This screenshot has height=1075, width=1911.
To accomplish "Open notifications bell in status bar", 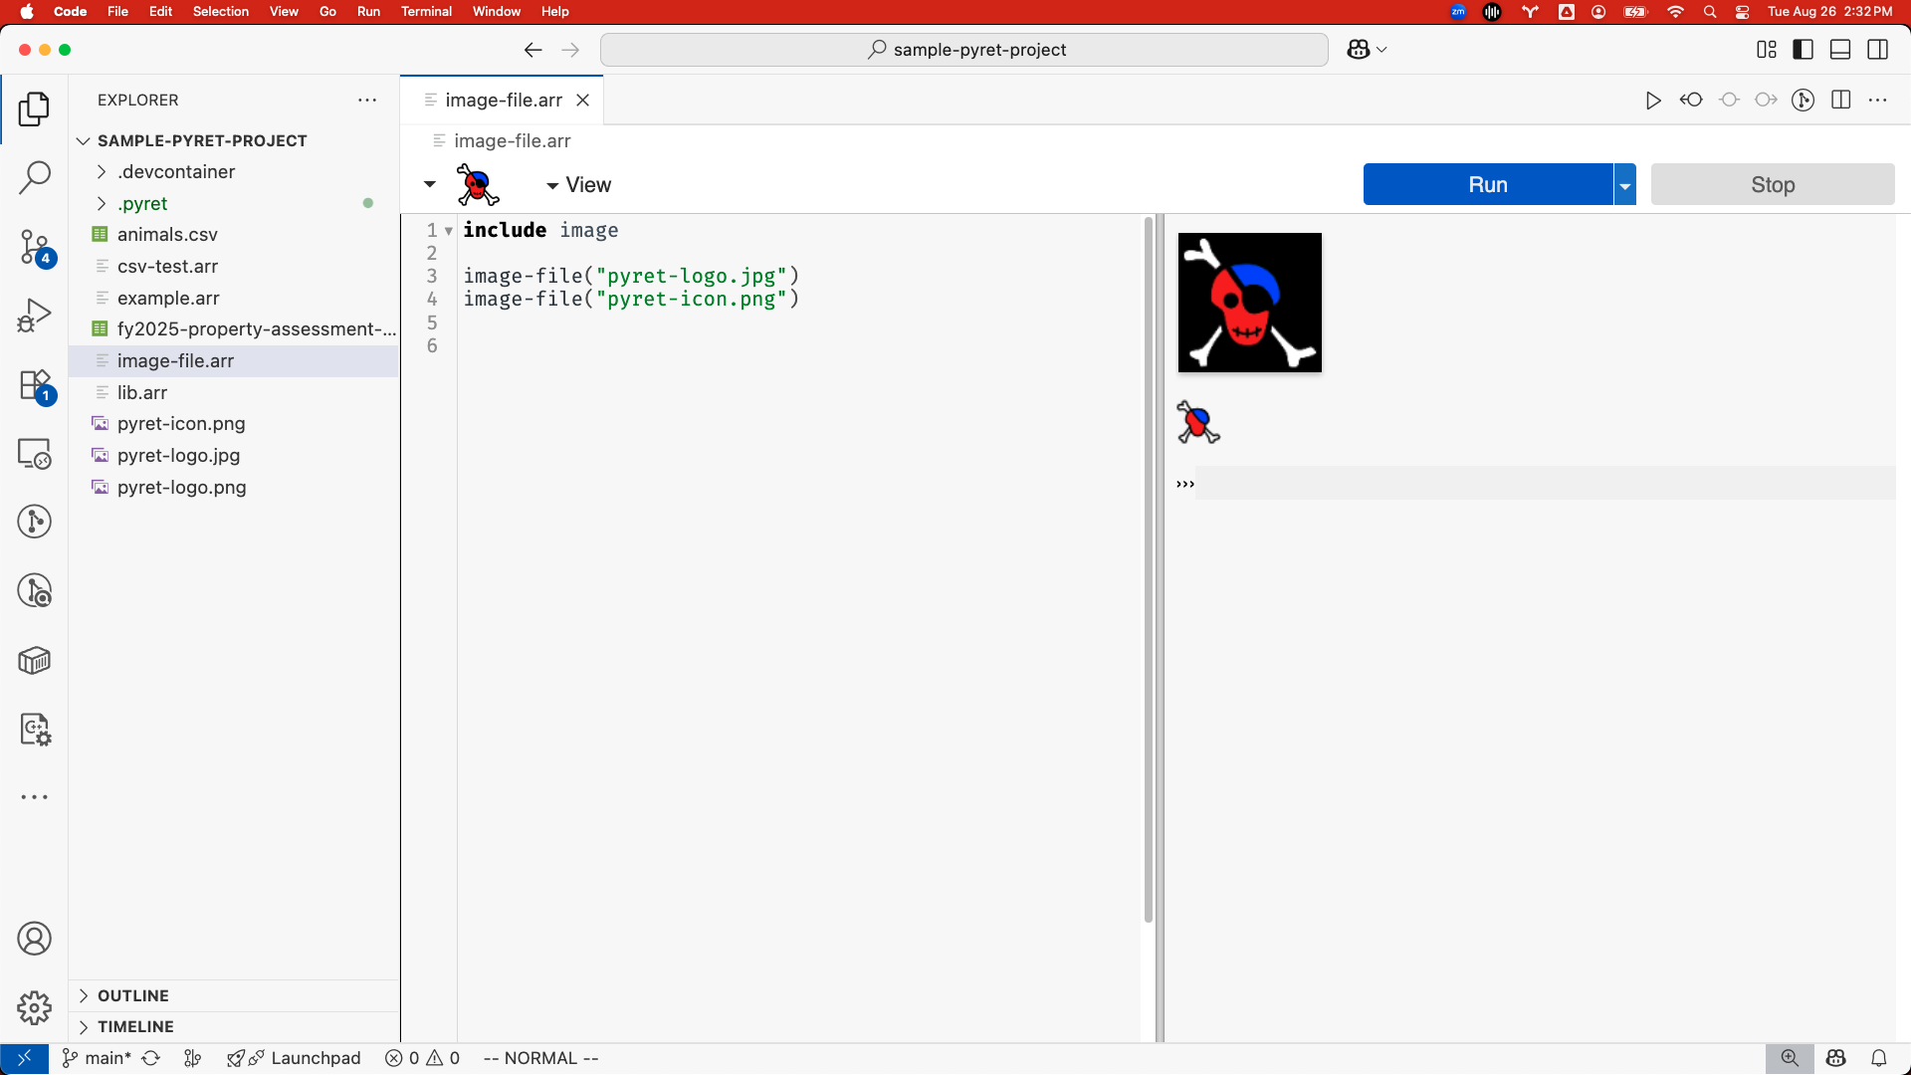I will 1879,1058.
